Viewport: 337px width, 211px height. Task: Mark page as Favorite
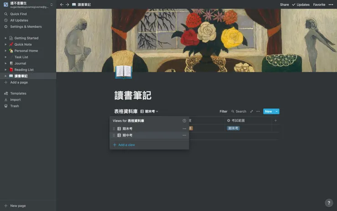(x=319, y=5)
